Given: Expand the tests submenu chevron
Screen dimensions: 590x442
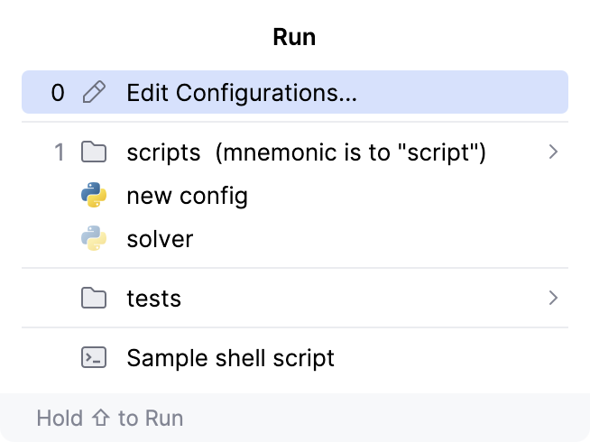Looking at the screenshot, I should pos(553,298).
